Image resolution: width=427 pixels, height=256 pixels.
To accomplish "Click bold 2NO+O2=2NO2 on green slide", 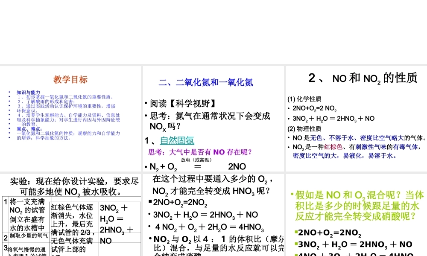I will pos(330,233).
